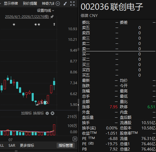Click the 219万 volume axis label
This screenshot has height=152, width=156.
[x=72, y=117]
